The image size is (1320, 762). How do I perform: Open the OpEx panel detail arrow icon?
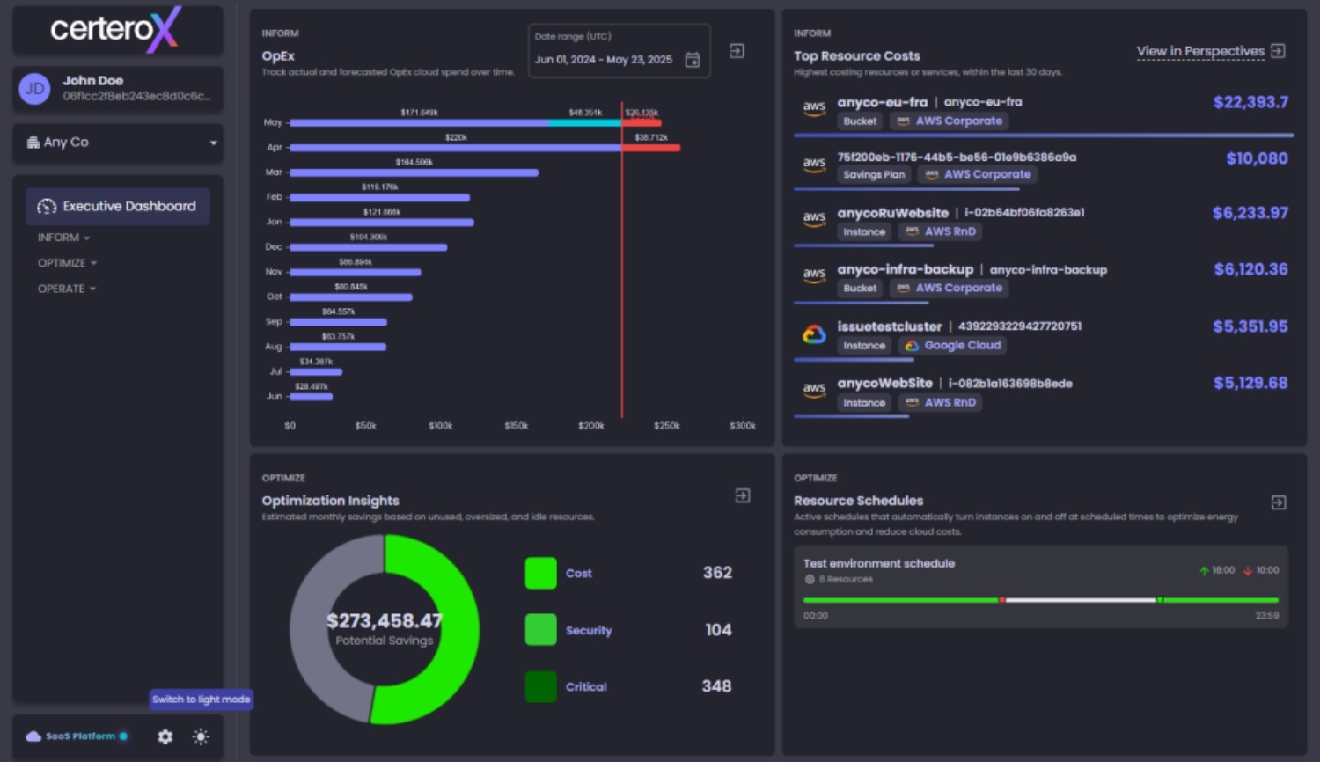click(736, 51)
